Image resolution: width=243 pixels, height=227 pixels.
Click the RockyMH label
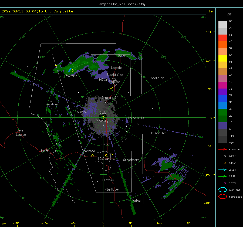(x=71, y=76)
